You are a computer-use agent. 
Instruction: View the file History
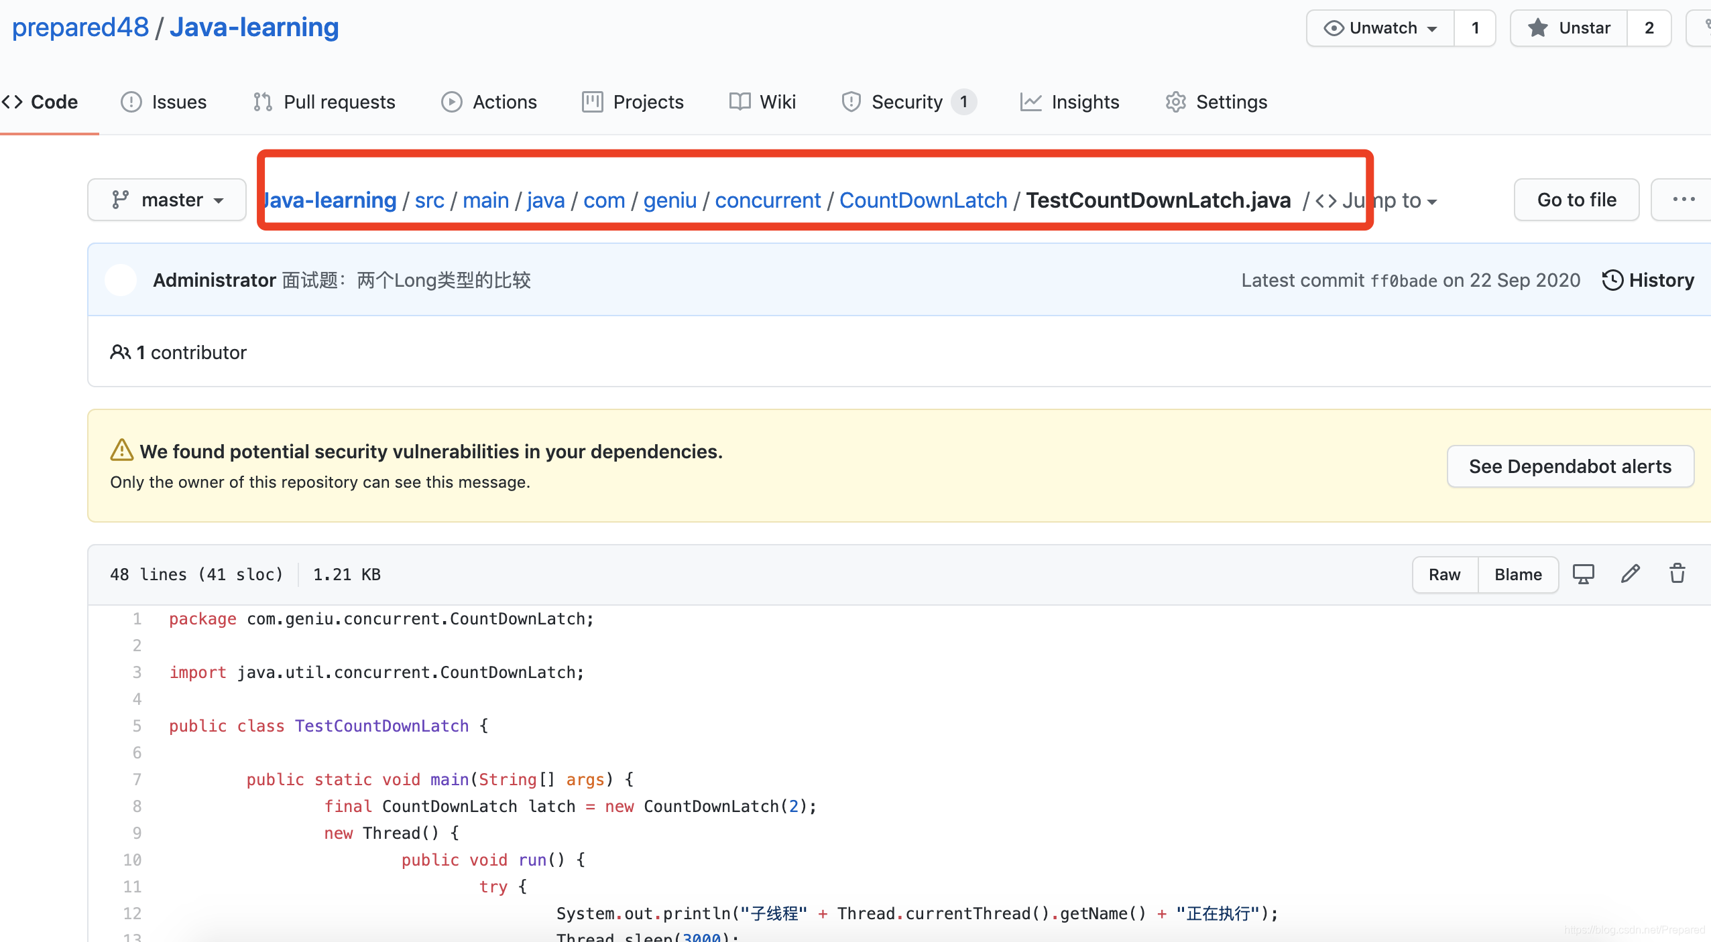click(1648, 280)
